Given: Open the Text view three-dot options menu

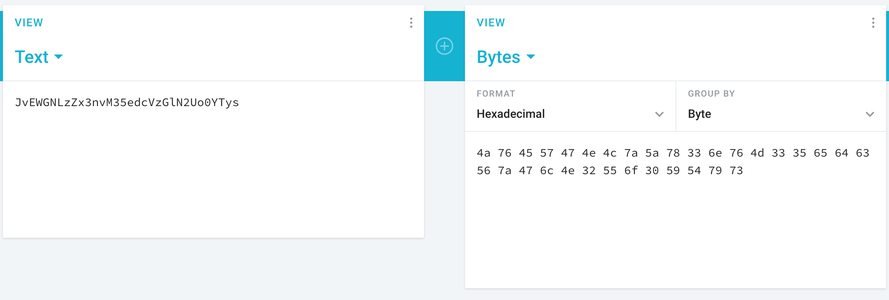Looking at the screenshot, I should point(411,23).
